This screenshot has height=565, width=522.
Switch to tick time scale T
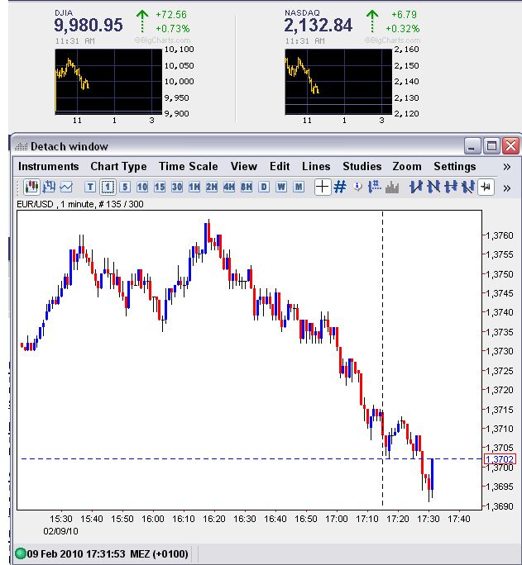pyautogui.click(x=90, y=187)
